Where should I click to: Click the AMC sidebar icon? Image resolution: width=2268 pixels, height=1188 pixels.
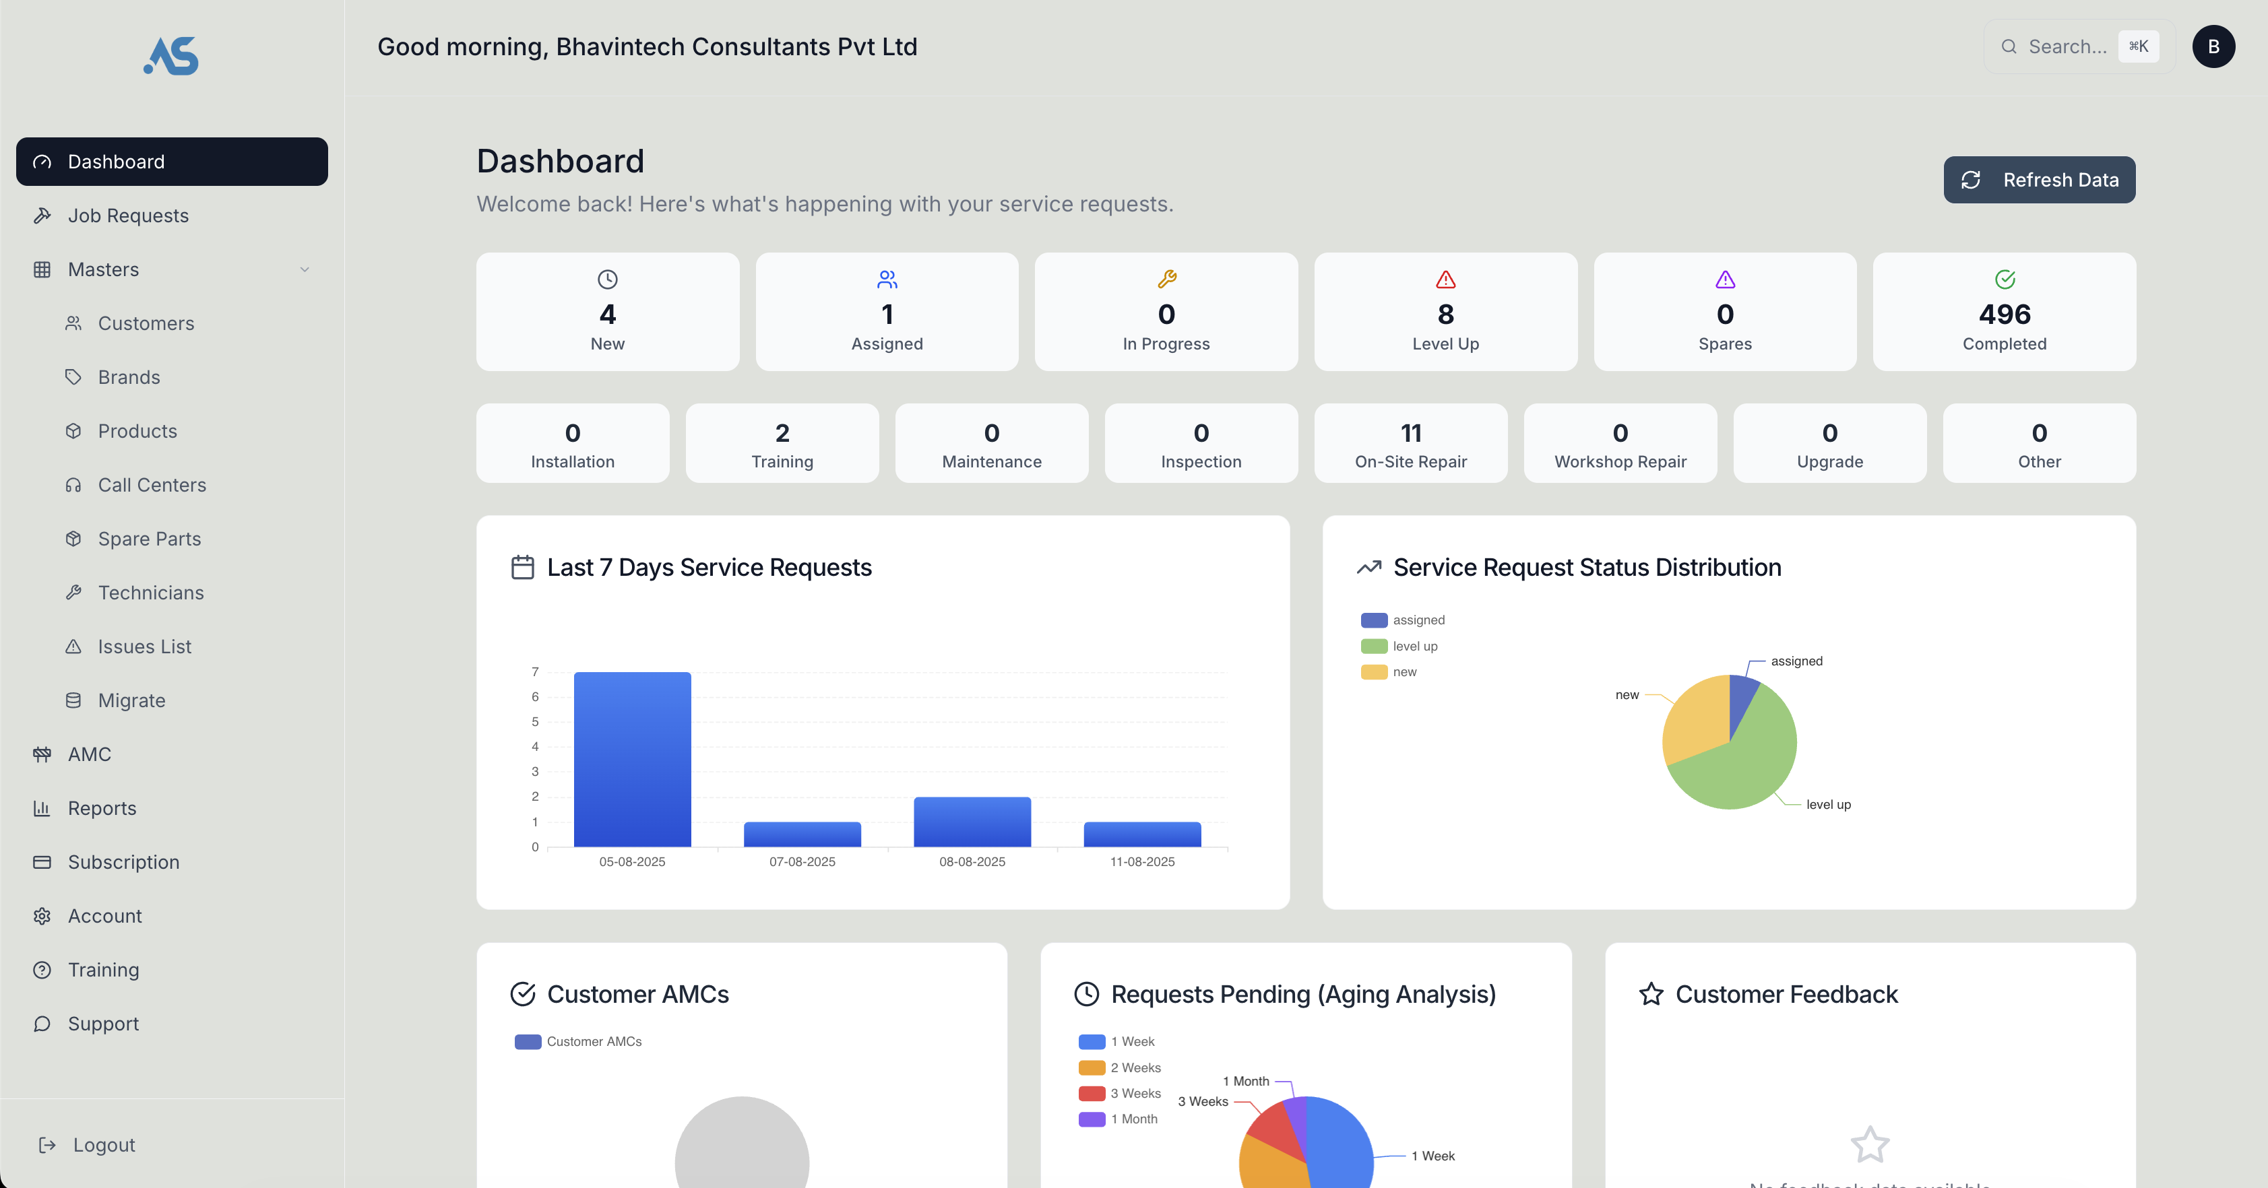point(41,754)
